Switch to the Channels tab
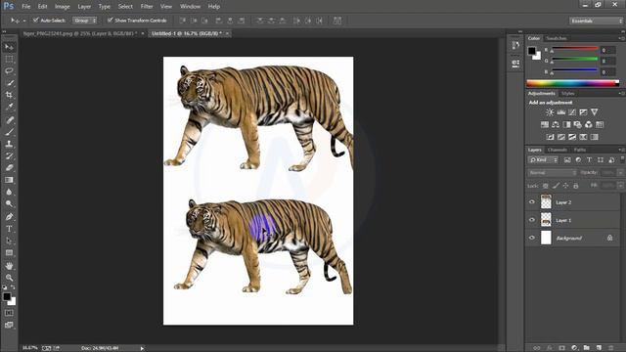Screen dimensions: 626x352 coord(557,150)
